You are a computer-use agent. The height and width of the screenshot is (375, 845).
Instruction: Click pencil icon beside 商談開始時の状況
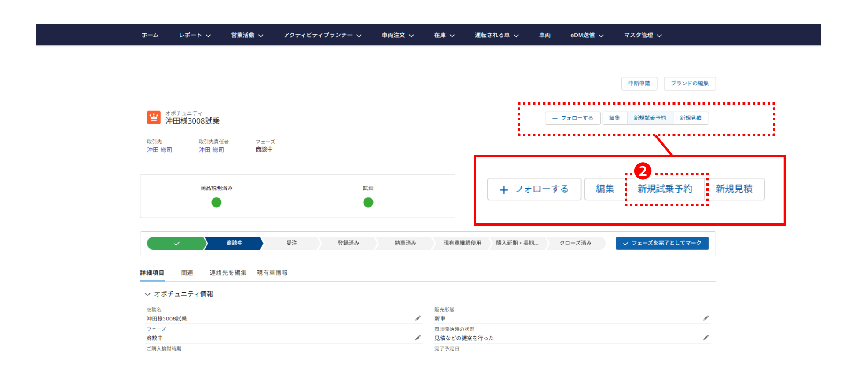(705, 338)
